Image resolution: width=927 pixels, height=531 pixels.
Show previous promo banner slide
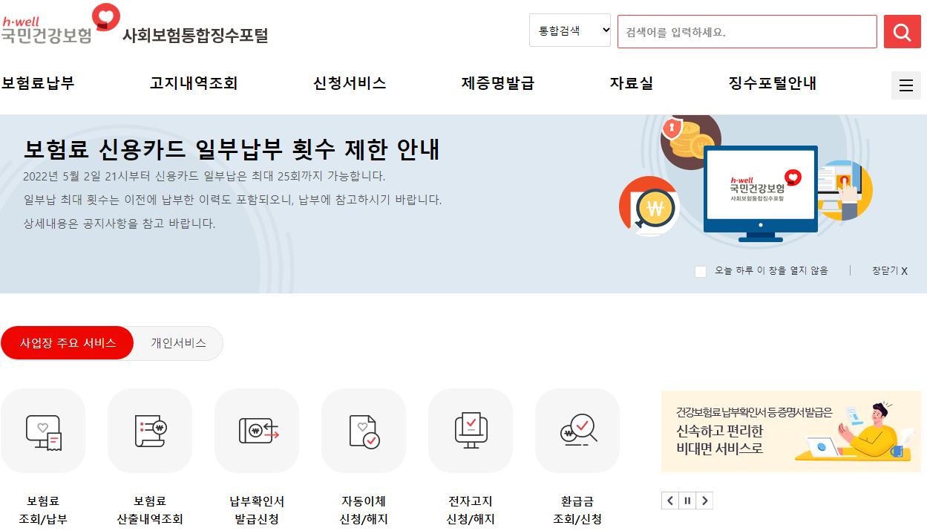(x=670, y=501)
